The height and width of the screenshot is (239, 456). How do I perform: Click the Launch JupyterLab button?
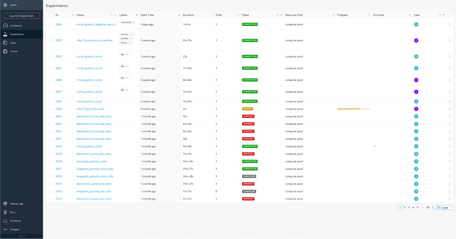pos(21,16)
